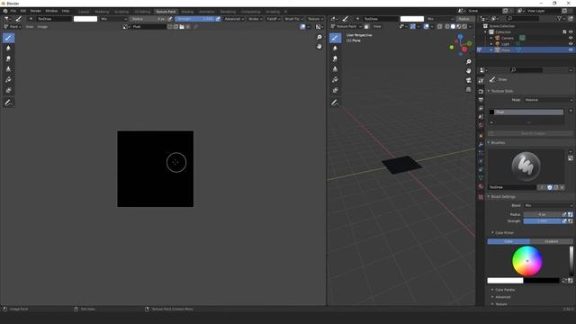Select the Mask tool in the image editor
Screen dimensions: 576x324
click(x=8, y=90)
